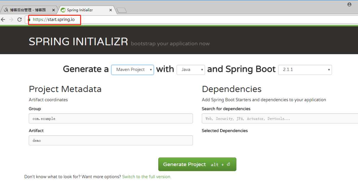The width and height of the screenshot is (358, 193).
Task: Click the Artifact coordinates text
Action: point(48,100)
